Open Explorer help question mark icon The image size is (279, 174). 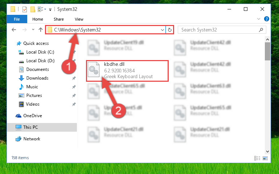[x=267, y=19]
